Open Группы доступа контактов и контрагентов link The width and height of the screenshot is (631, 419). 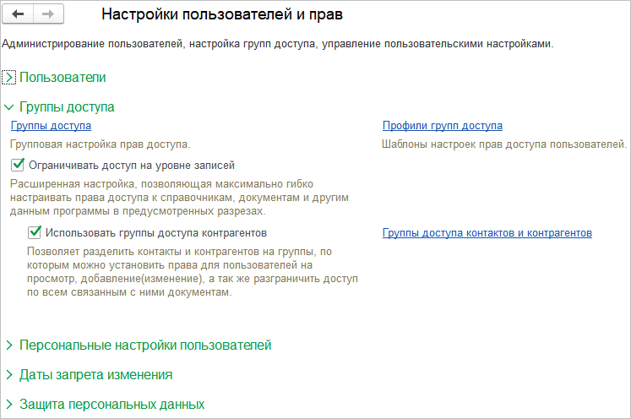487,232
